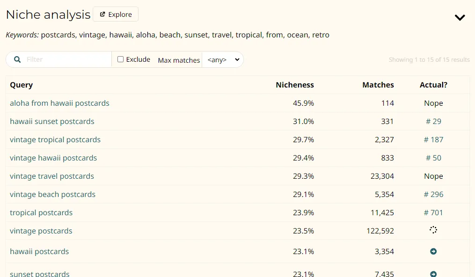
Task: Sort table by Query column header
Action: click(22, 85)
